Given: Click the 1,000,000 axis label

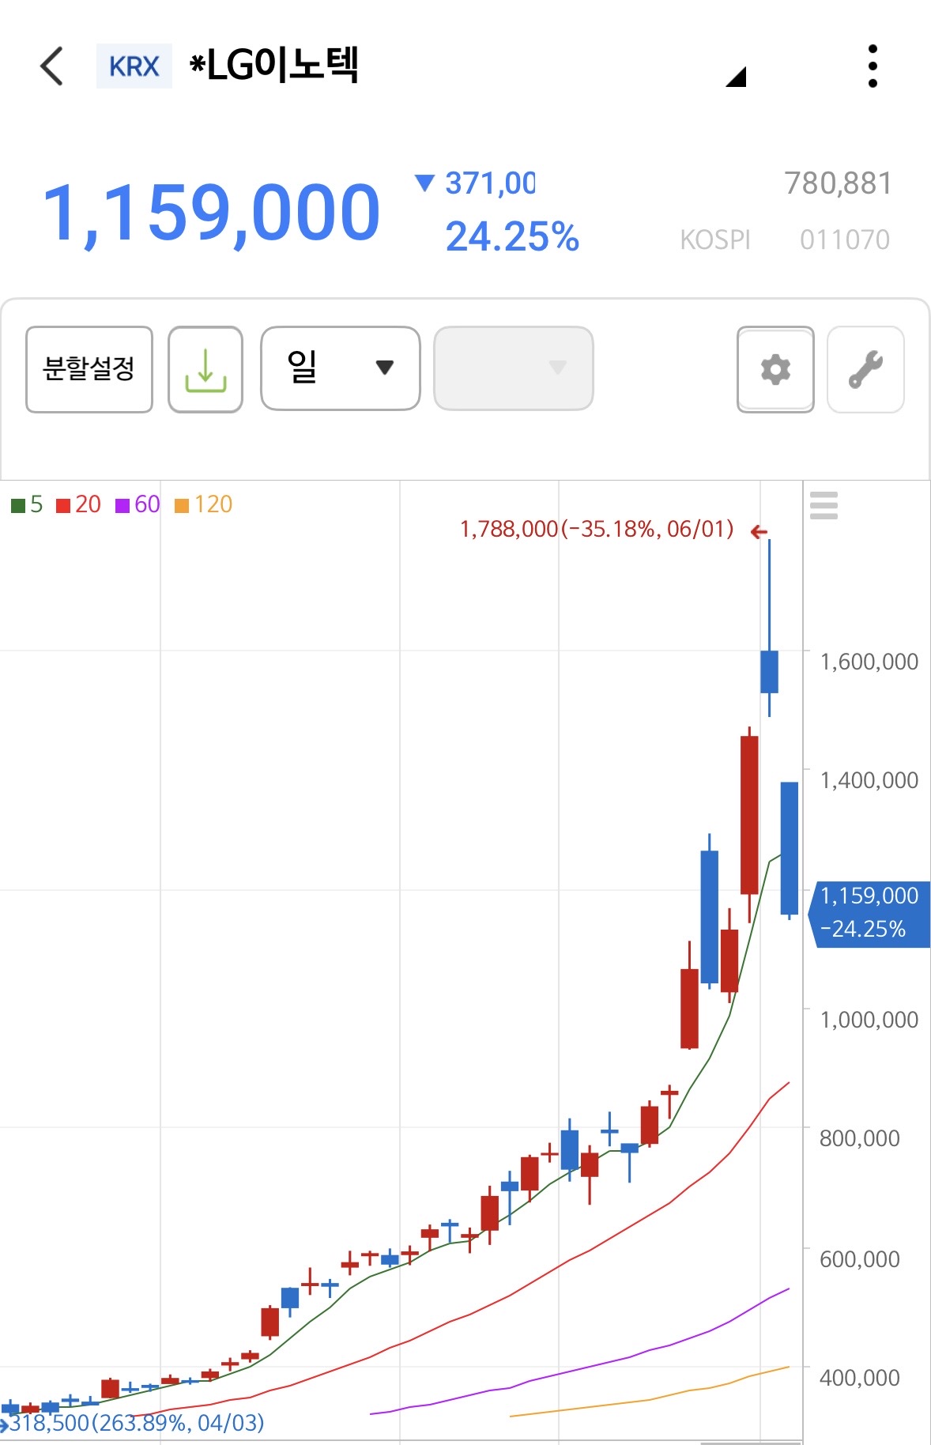Looking at the screenshot, I should (x=869, y=1020).
